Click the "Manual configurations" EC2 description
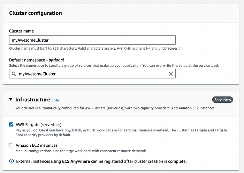 [81, 151]
